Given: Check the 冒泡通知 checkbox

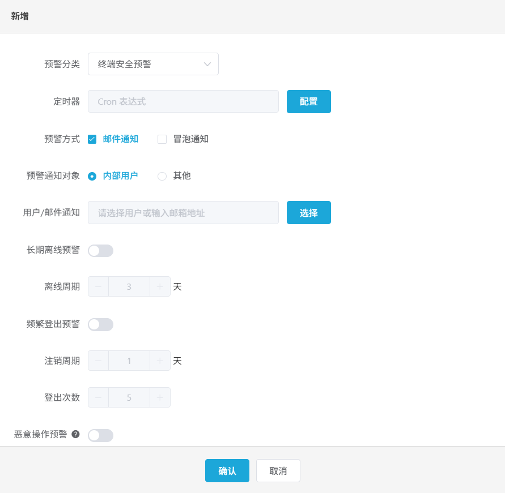Looking at the screenshot, I should pyautogui.click(x=161, y=139).
